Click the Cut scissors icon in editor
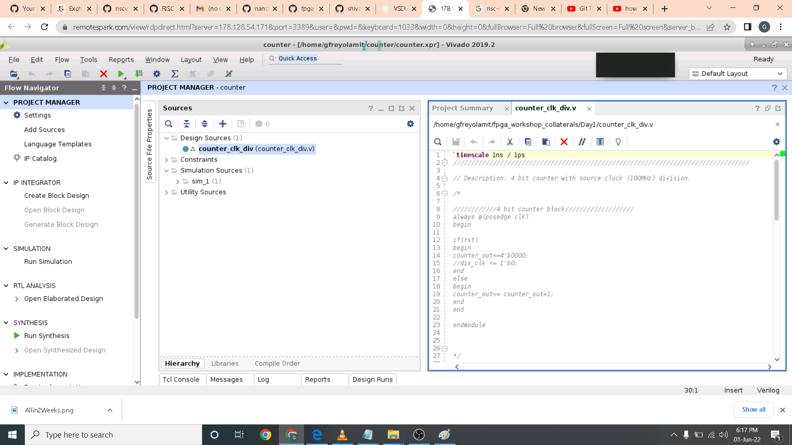The image size is (792, 445). [510, 142]
